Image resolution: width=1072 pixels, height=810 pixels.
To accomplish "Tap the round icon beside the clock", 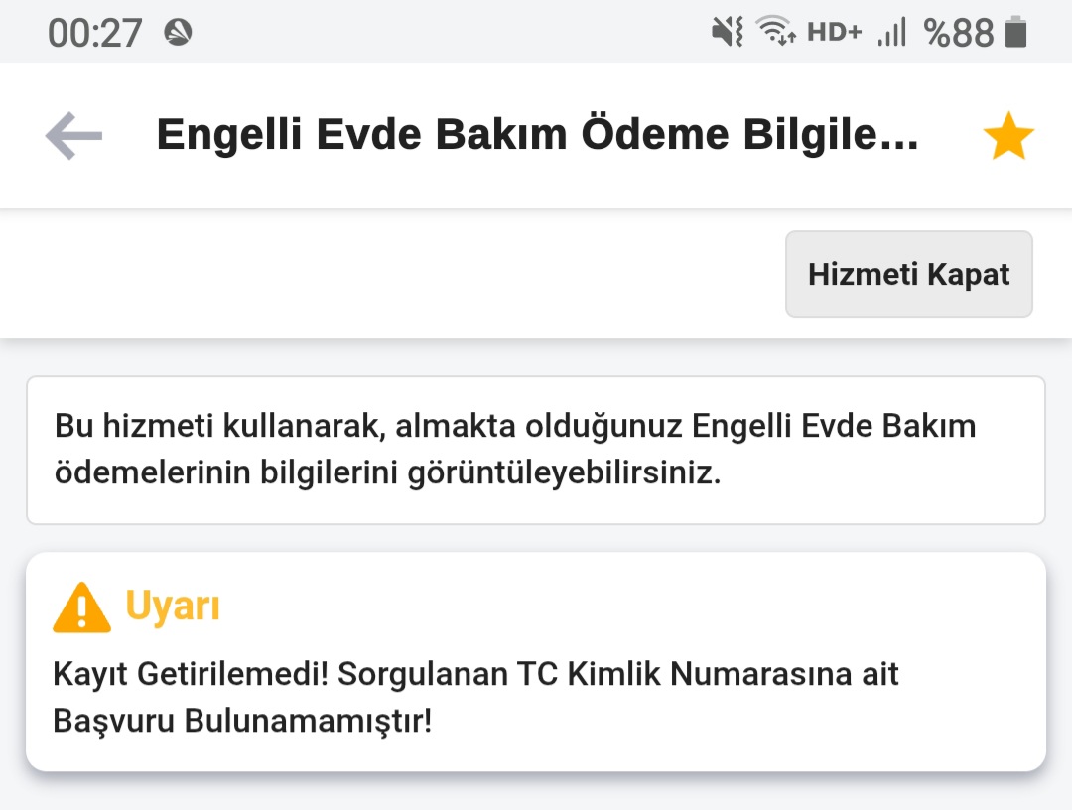I will click(179, 33).
